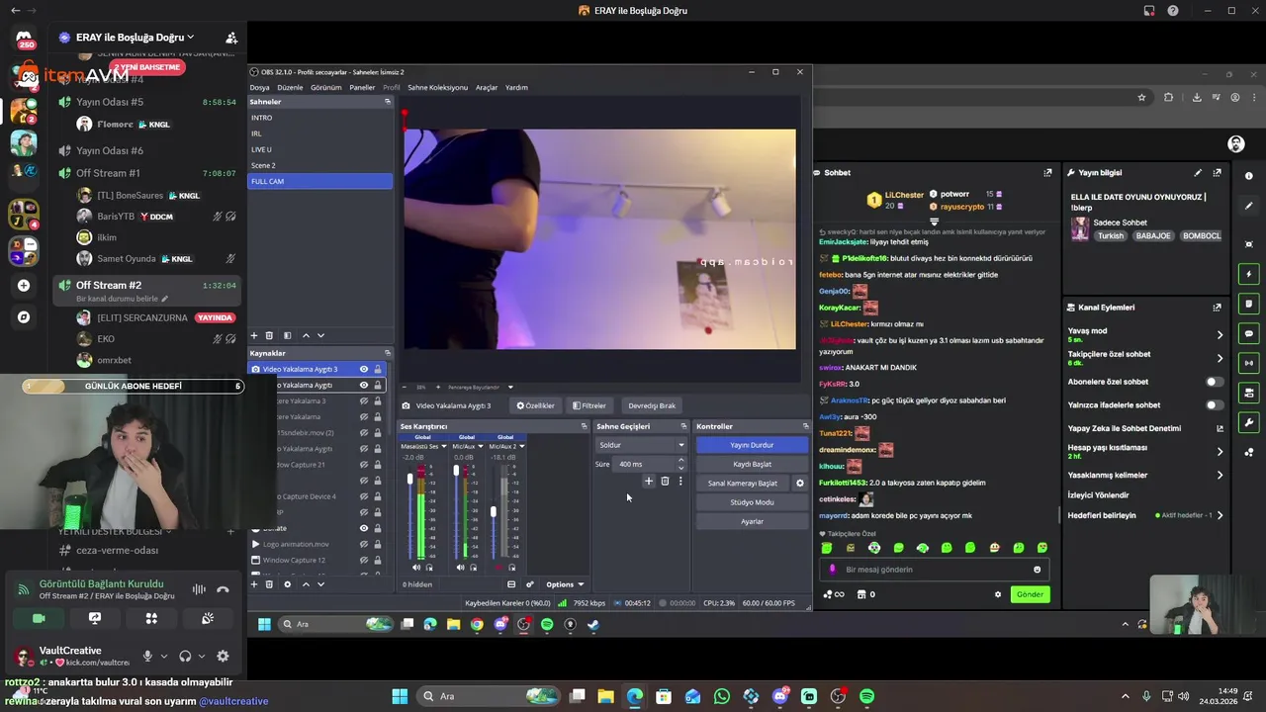This screenshot has height=712, width=1266.
Task: Pop out the Sohbet chat panel
Action: (1047, 172)
